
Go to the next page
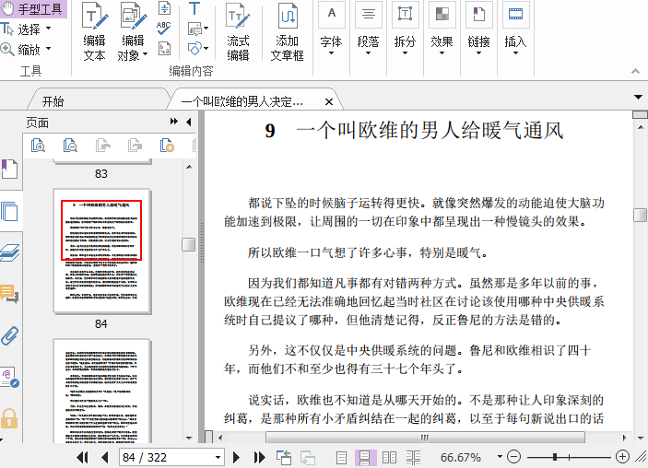click(x=237, y=457)
